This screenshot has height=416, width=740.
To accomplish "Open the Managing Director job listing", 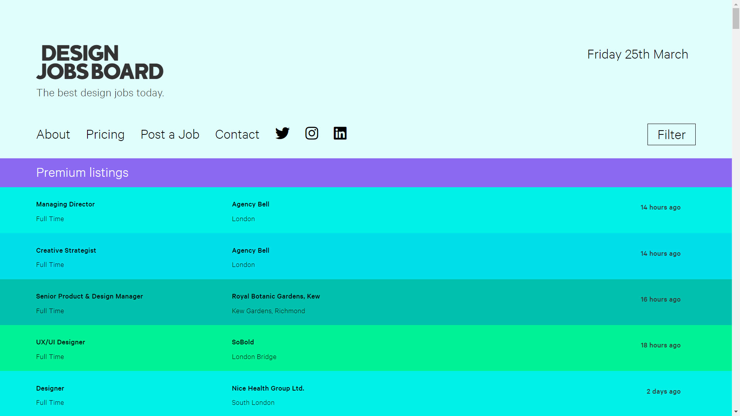I will (65, 204).
